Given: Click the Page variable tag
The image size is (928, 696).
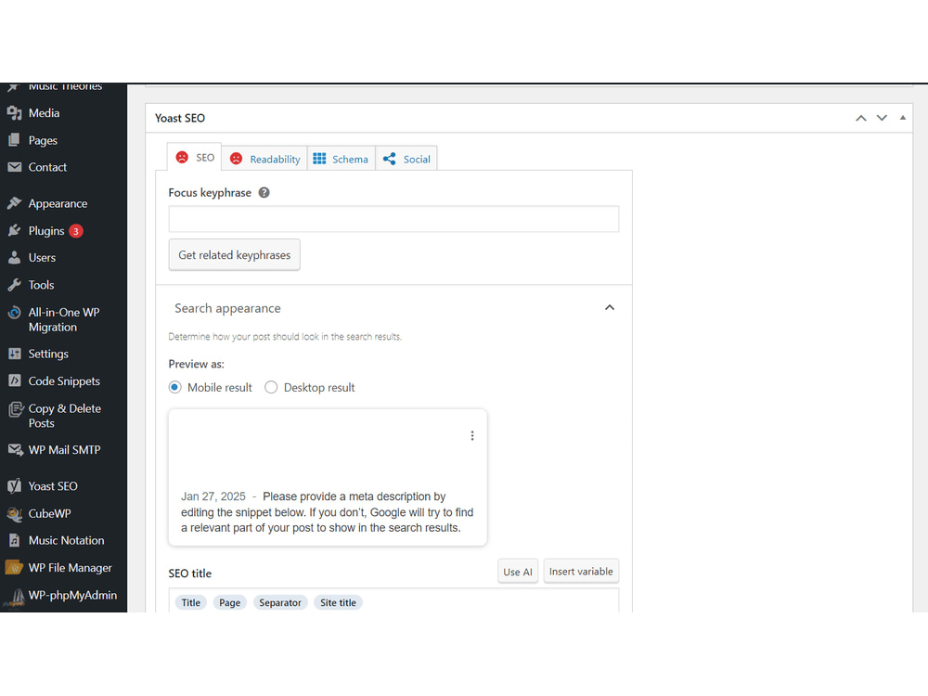Looking at the screenshot, I should point(229,602).
